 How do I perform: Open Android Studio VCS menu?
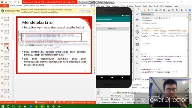162,6
